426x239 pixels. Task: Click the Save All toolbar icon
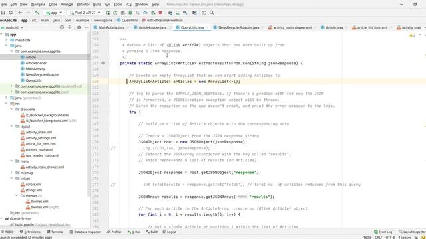coord(3,13)
